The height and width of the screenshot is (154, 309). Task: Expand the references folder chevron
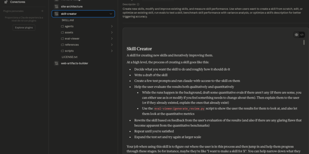pos(112,45)
